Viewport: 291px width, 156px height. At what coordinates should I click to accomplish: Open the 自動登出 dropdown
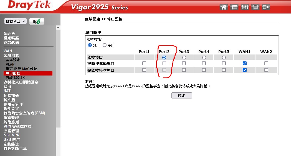point(16,21)
